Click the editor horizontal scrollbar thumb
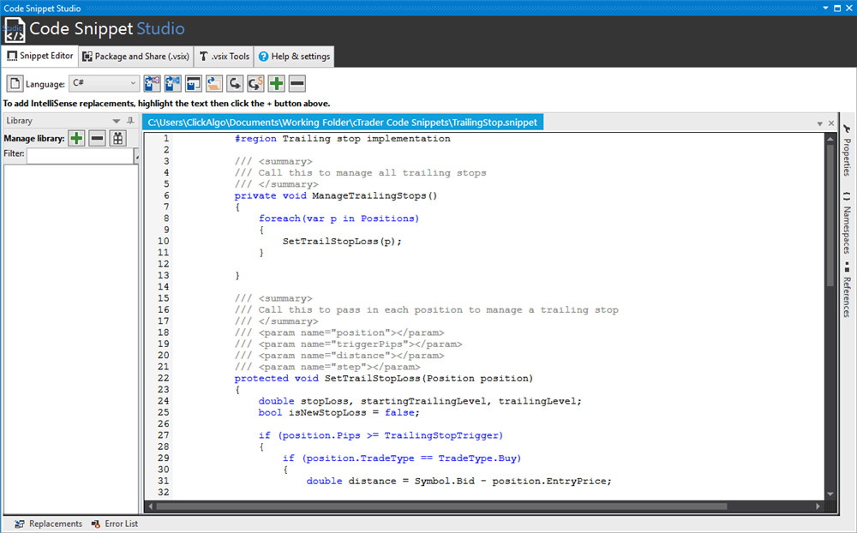The width and height of the screenshot is (857, 533). coord(441,506)
